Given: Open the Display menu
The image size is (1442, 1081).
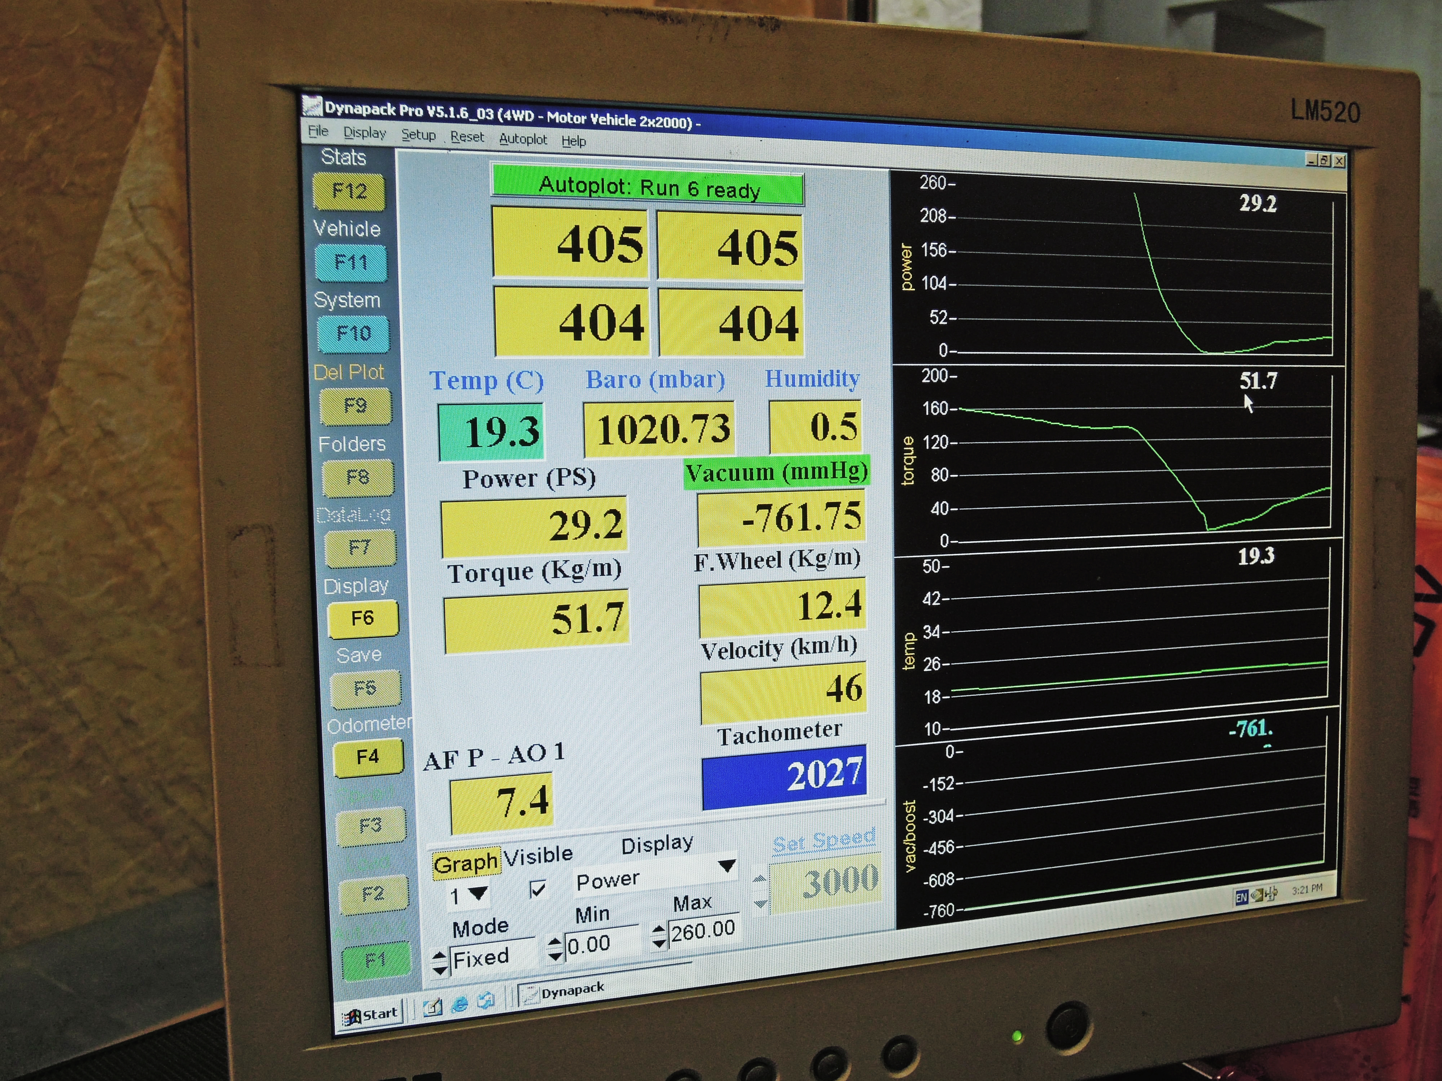Looking at the screenshot, I should click(x=364, y=133).
